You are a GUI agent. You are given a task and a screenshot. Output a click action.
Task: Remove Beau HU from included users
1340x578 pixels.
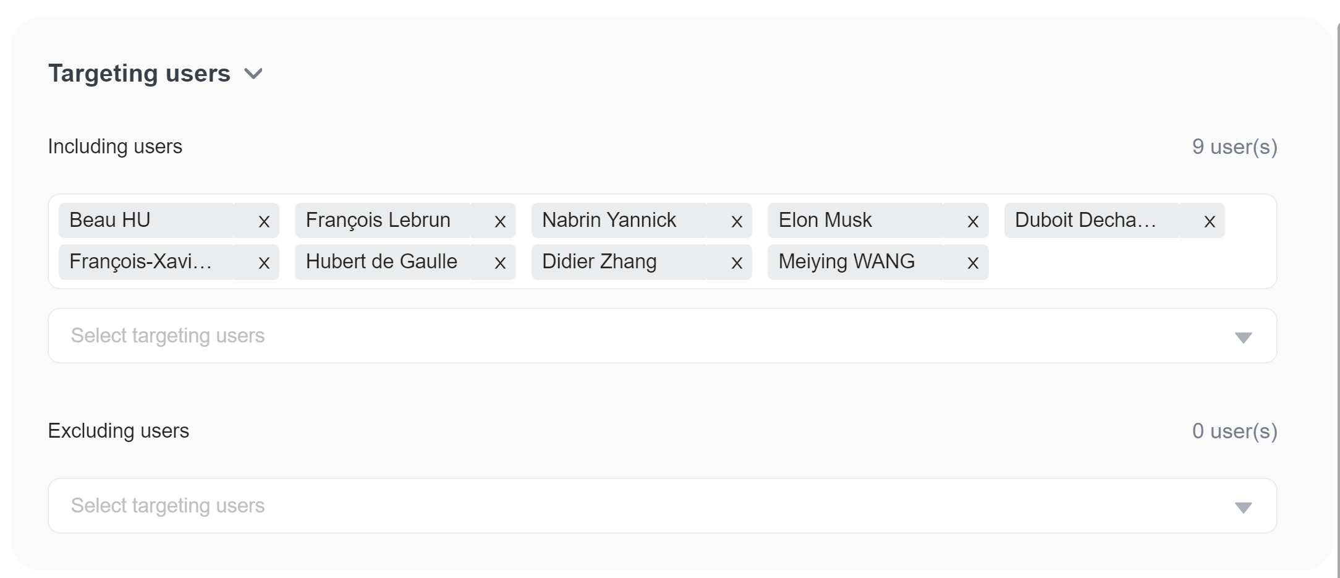[264, 221]
